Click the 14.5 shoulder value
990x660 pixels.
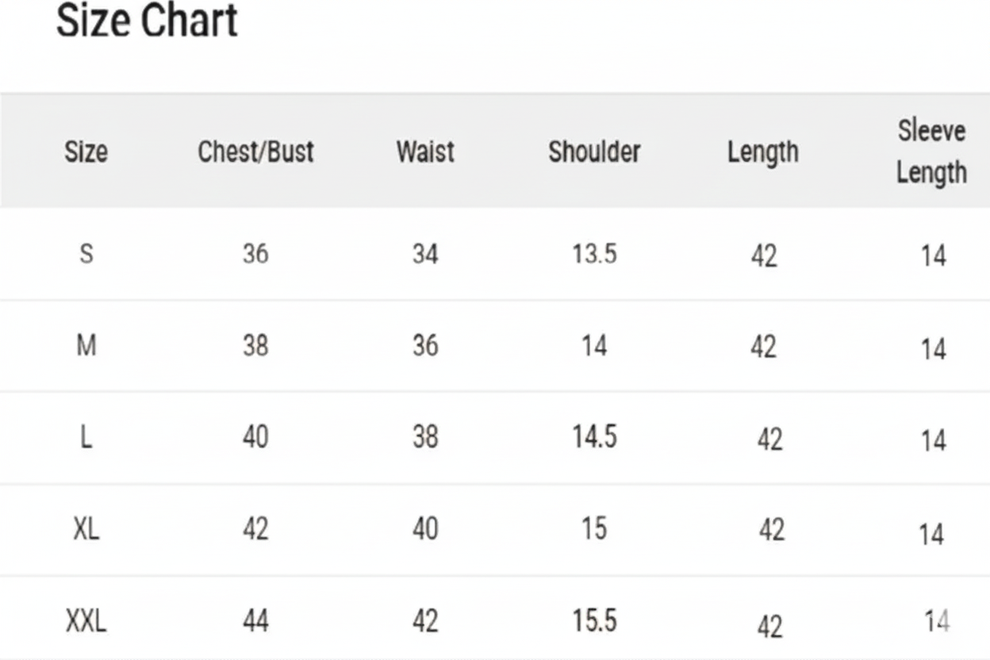pyautogui.click(x=594, y=437)
